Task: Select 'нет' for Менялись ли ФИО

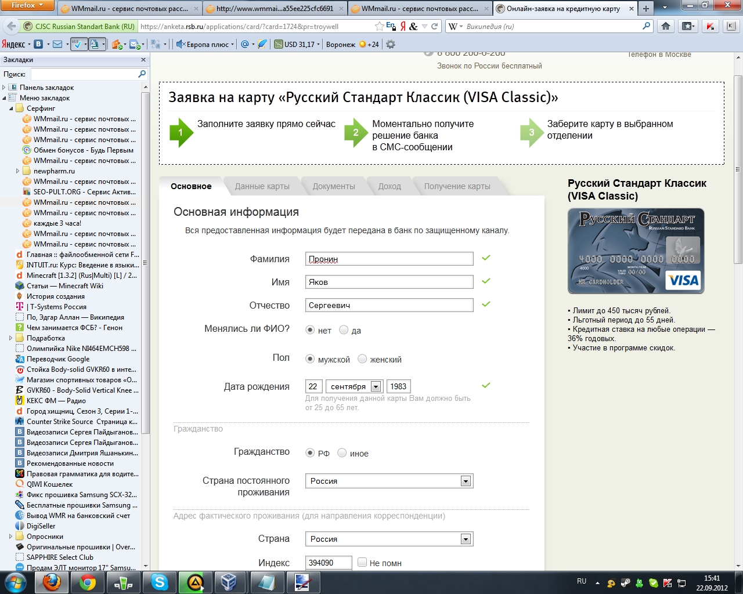Action: [x=311, y=330]
